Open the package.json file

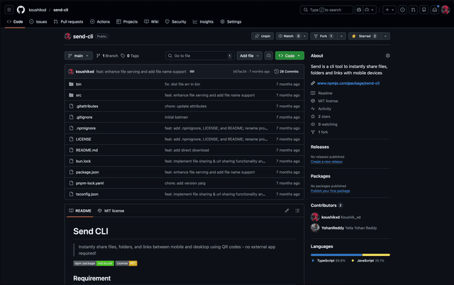(x=87, y=172)
